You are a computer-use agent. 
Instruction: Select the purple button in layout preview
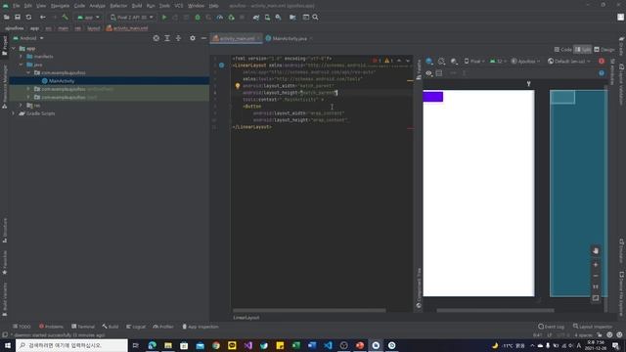point(433,97)
